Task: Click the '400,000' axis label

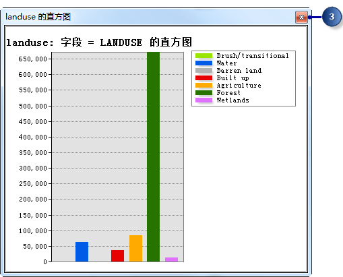Action: 33,137
